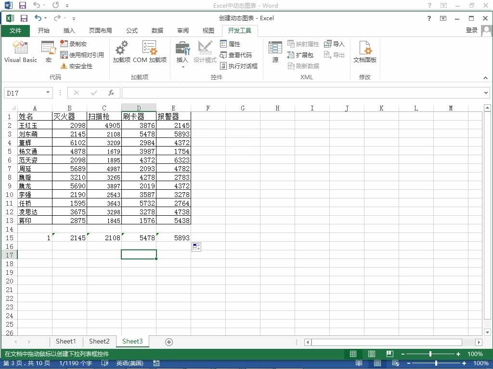Switch to Normal view in Excel
This screenshot has height=369, width=493.
pyautogui.click(x=353, y=354)
